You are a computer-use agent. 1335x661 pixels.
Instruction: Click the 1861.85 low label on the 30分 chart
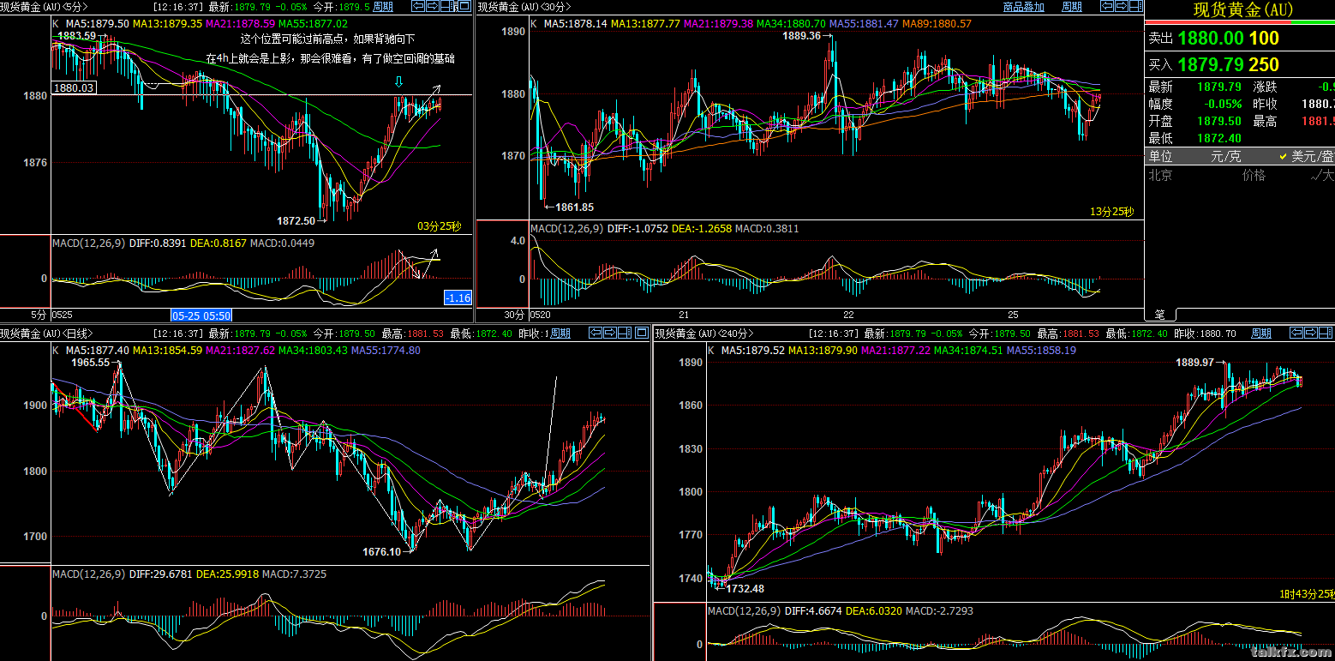(x=574, y=207)
